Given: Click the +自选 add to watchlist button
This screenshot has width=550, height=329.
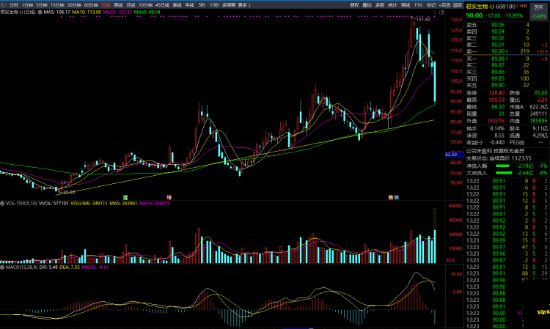Looking at the screenshot, I should point(446,5).
